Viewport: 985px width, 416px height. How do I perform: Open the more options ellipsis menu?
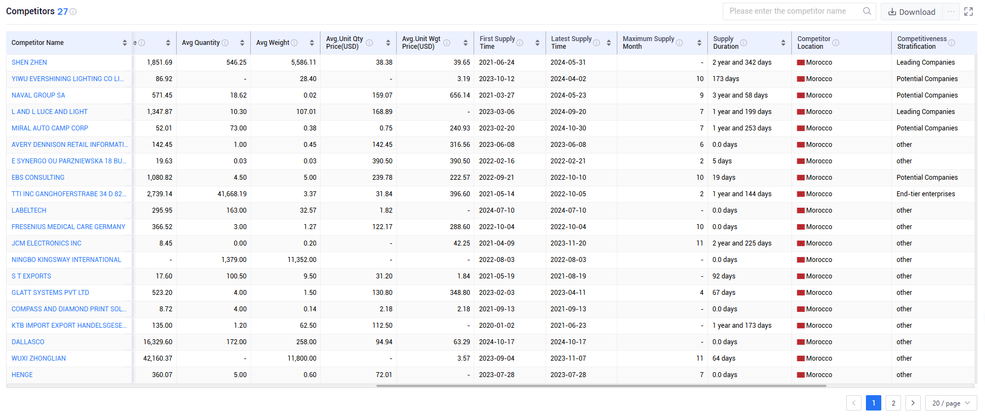point(951,12)
